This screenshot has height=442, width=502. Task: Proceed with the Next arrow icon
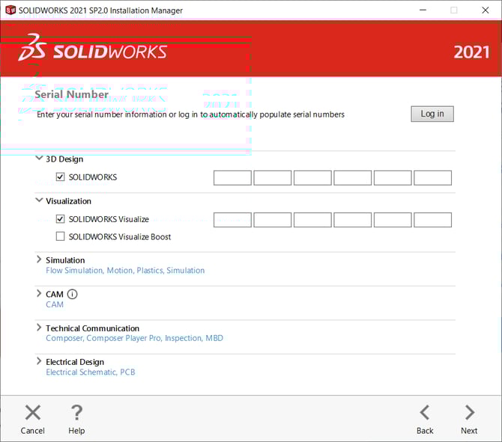pos(469,412)
